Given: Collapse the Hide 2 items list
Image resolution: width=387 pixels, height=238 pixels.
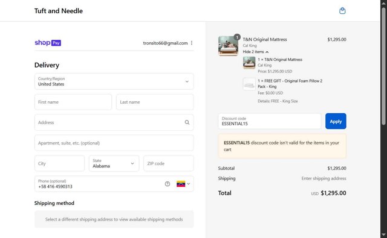Looking at the screenshot, I should click(255, 52).
